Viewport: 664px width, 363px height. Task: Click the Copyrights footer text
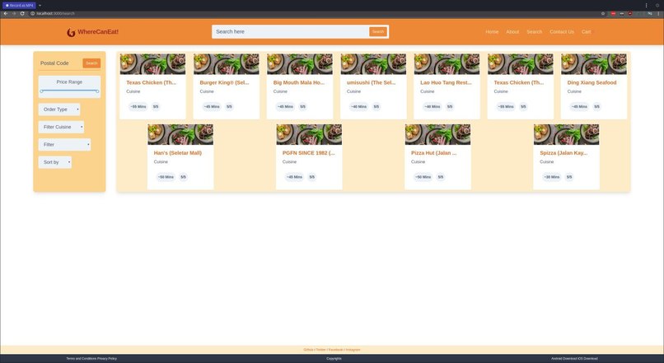334,359
